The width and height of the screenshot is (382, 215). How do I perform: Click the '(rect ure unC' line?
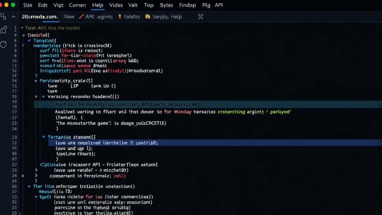click(103, 202)
